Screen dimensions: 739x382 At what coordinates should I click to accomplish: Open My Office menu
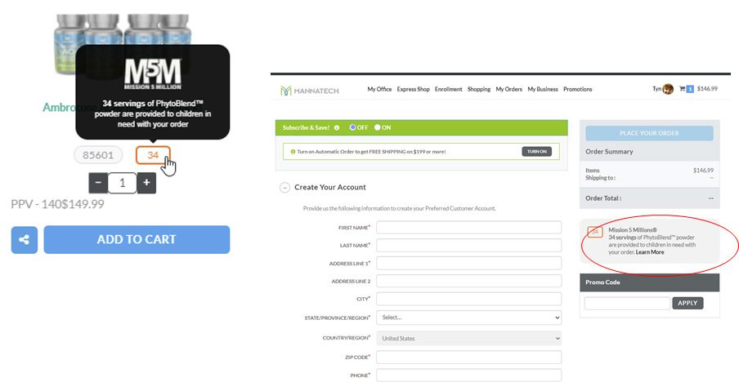click(379, 89)
